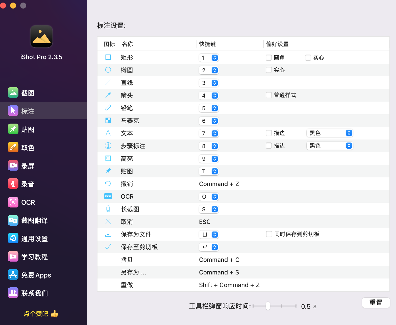Click the iShot Pro app logo
The height and width of the screenshot is (325, 396).
41,36
